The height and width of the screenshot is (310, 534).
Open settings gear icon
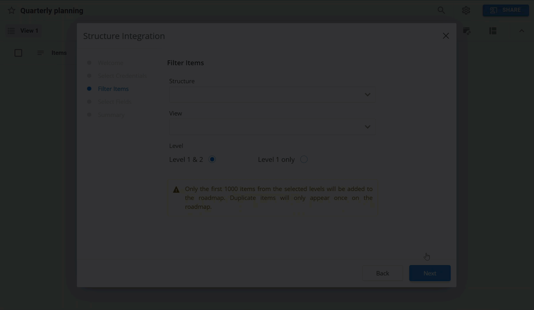pos(466,10)
